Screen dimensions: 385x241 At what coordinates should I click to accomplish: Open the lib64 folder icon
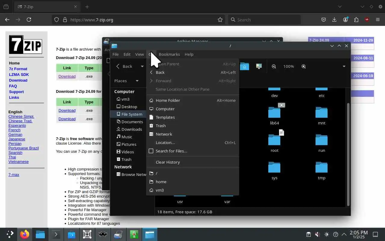[274, 112]
